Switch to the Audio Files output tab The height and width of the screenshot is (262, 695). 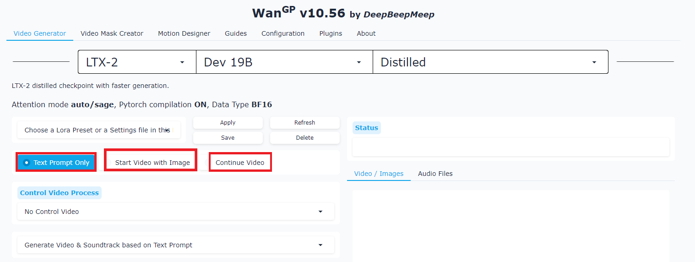[435, 174]
